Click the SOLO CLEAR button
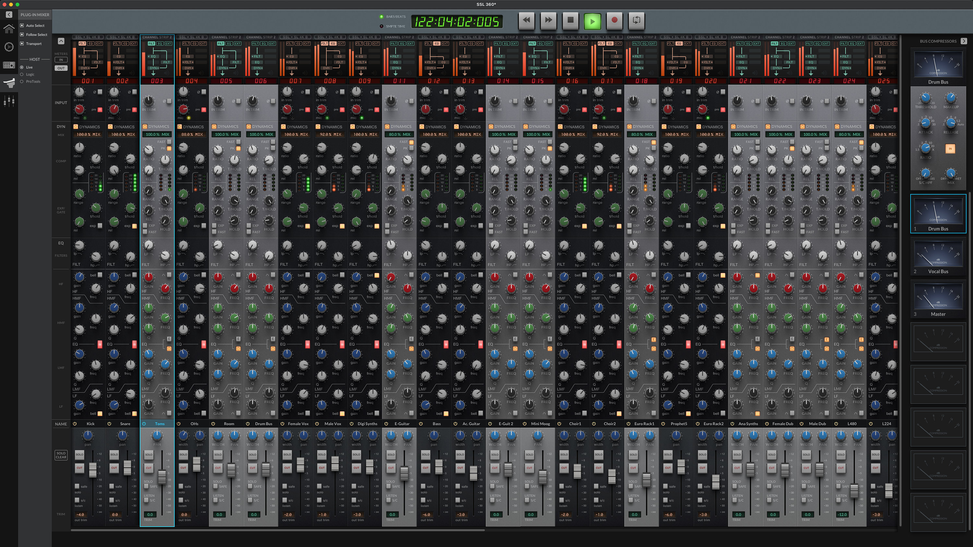 pyautogui.click(x=61, y=455)
